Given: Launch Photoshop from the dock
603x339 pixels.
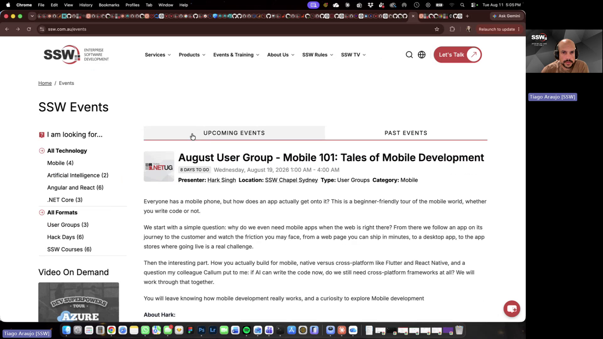Looking at the screenshot, I should click(202, 330).
